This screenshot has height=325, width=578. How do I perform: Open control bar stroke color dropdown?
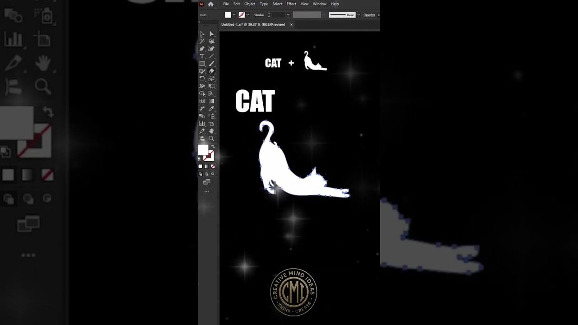tap(247, 15)
